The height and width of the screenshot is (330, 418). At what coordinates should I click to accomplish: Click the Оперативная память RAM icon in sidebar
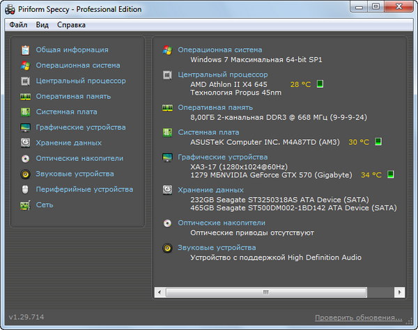tap(25, 96)
